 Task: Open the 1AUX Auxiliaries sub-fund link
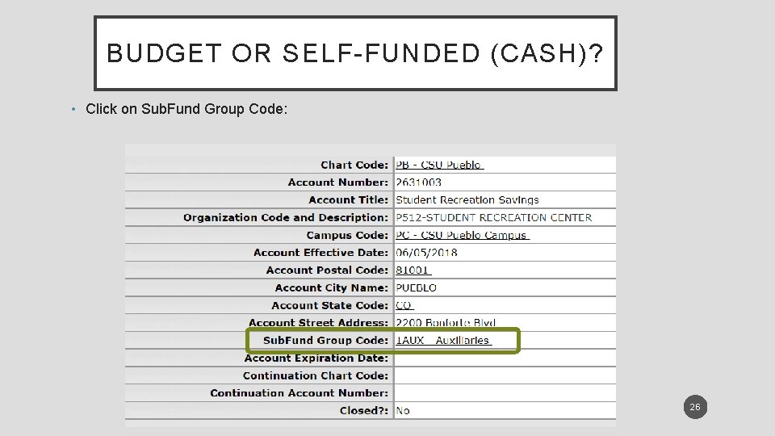[442, 341]
